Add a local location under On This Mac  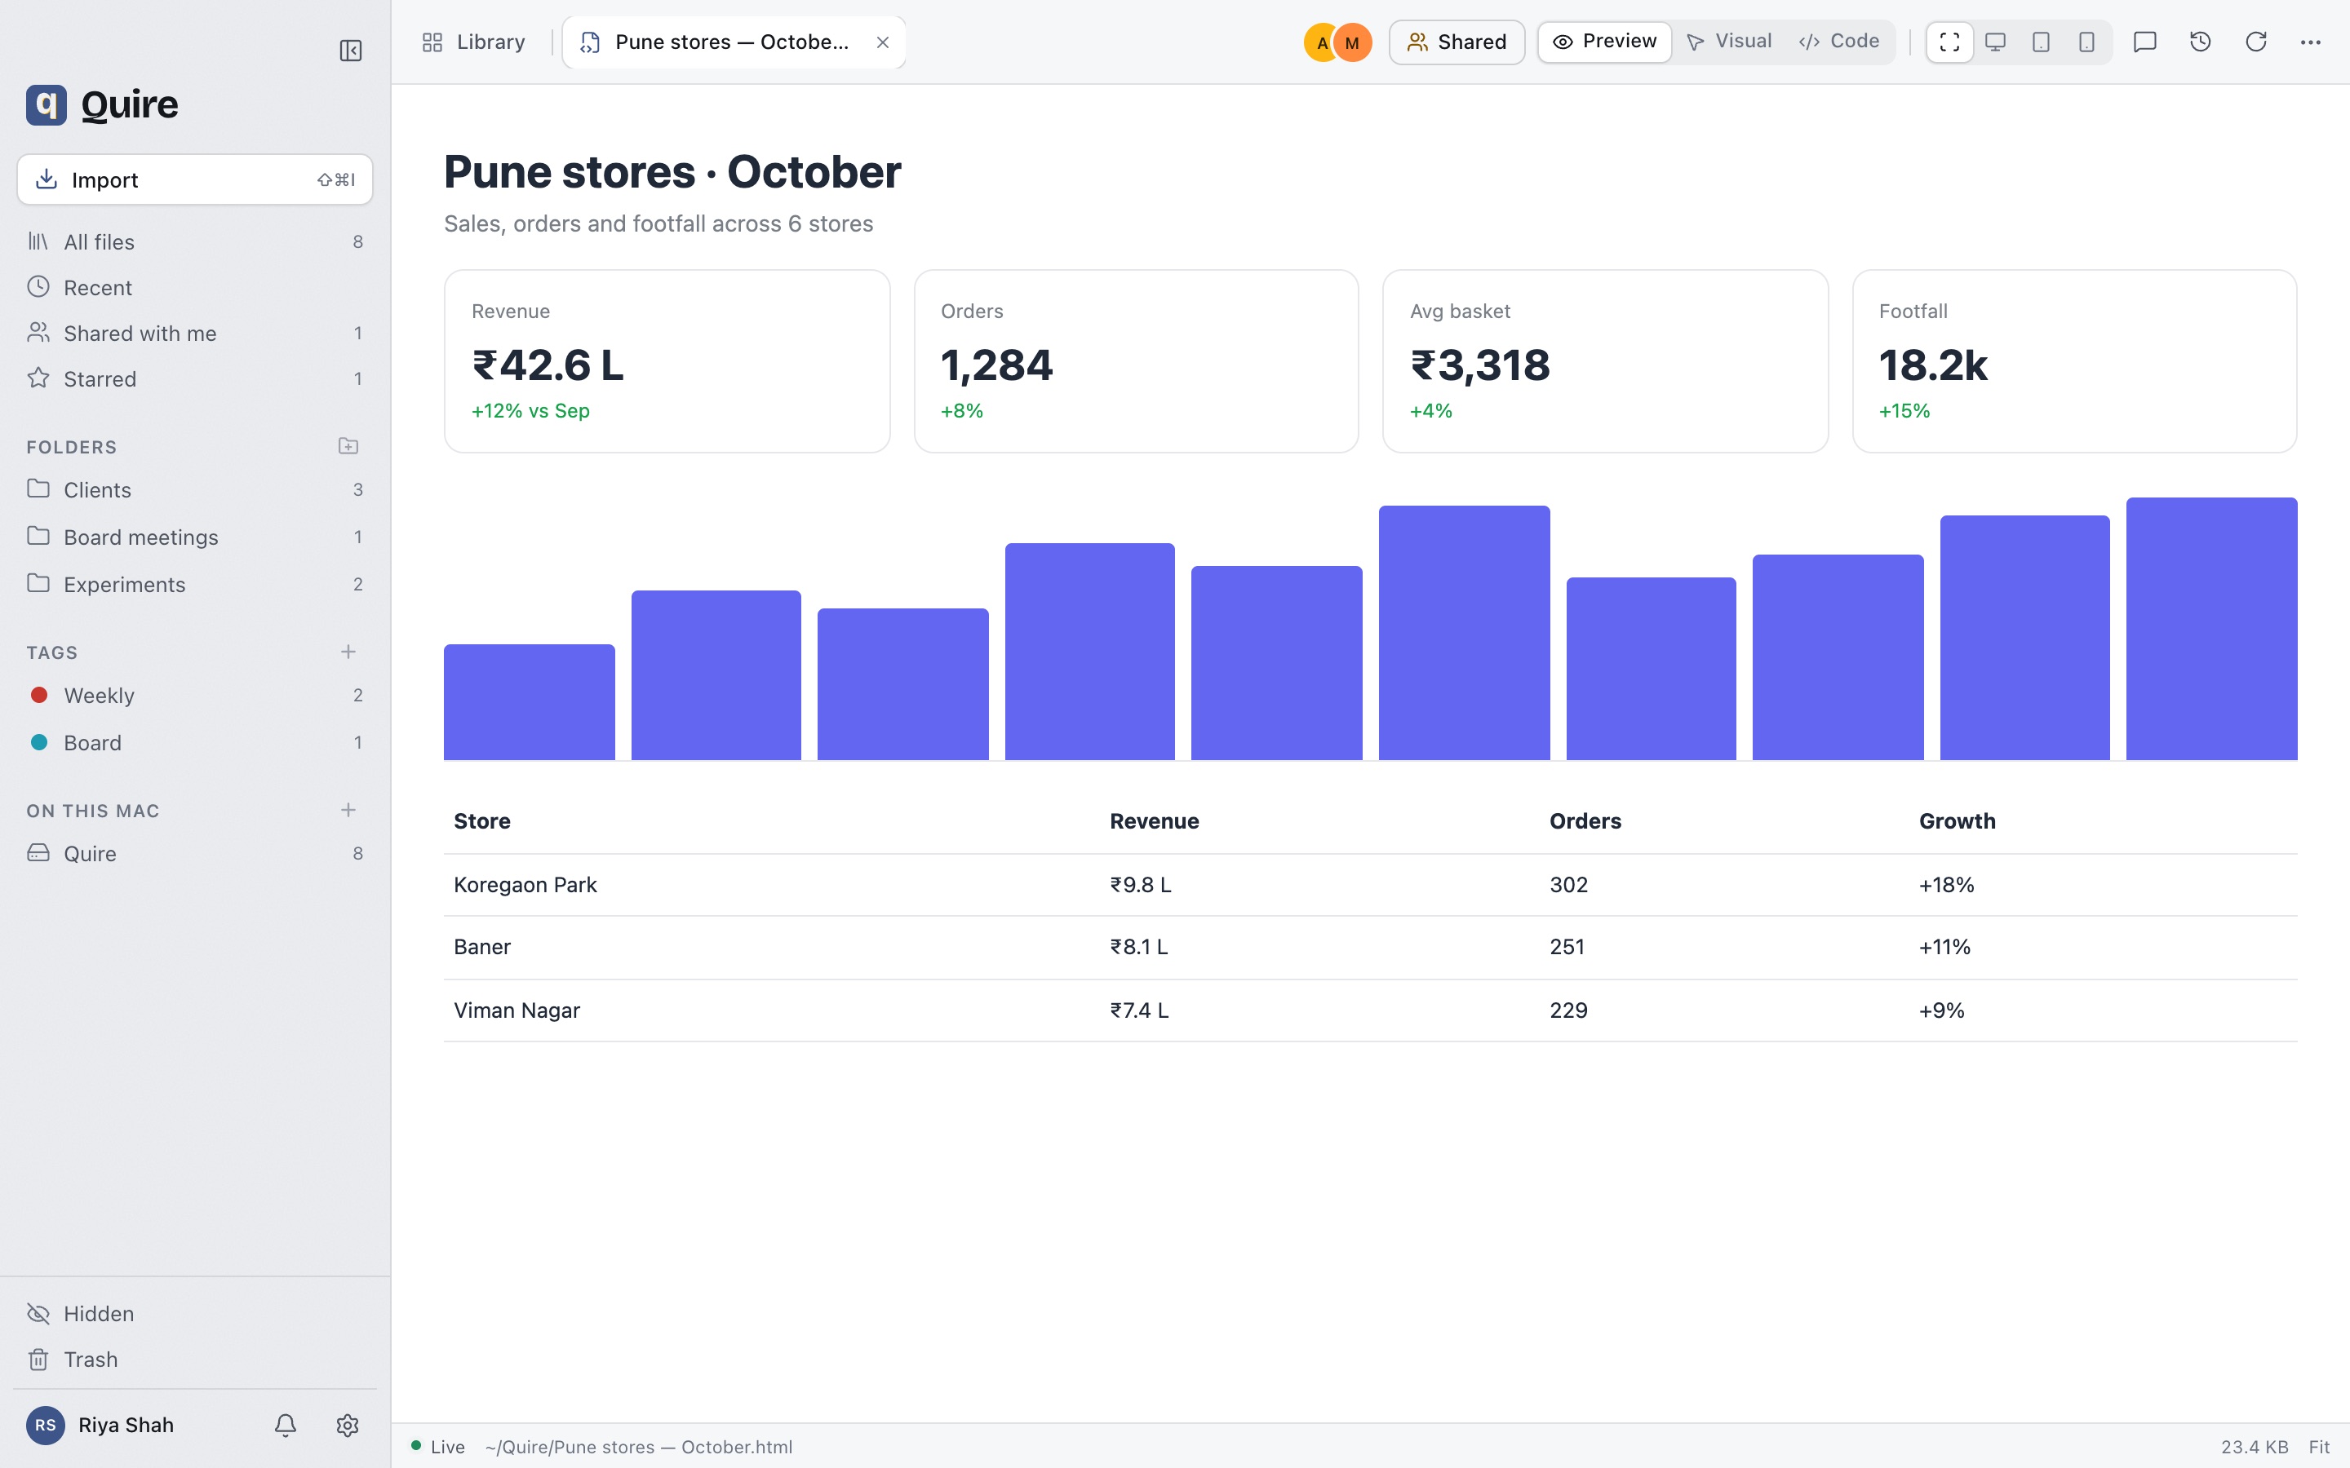click(x=348, y=810)
